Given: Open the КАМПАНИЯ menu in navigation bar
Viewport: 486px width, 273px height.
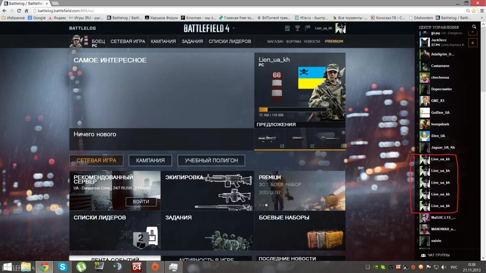Looking at the screenshot, I should pyautogui.click(x=163, y=41).
